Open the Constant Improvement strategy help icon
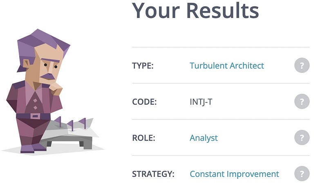Viewport: 327px width, 187px height. (302, 174)
